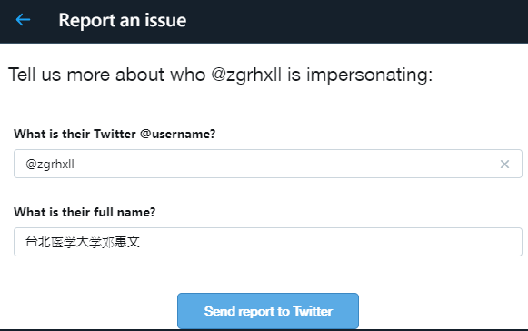The width and height of the screenshot is (528, 331).
Task: Click empty space inside the username field
Action: (x=286, y=164)
